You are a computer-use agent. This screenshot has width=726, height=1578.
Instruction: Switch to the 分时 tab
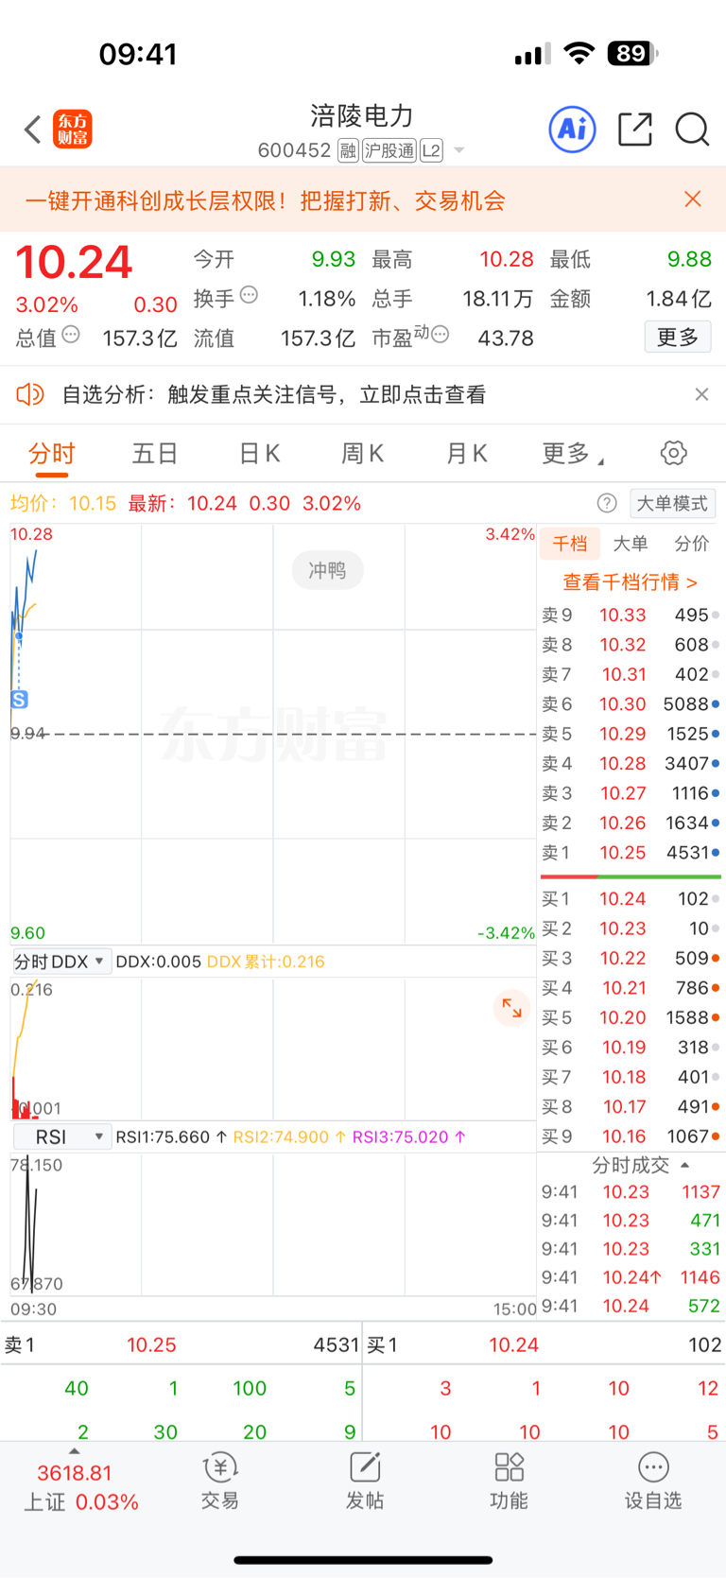(51, 454)
